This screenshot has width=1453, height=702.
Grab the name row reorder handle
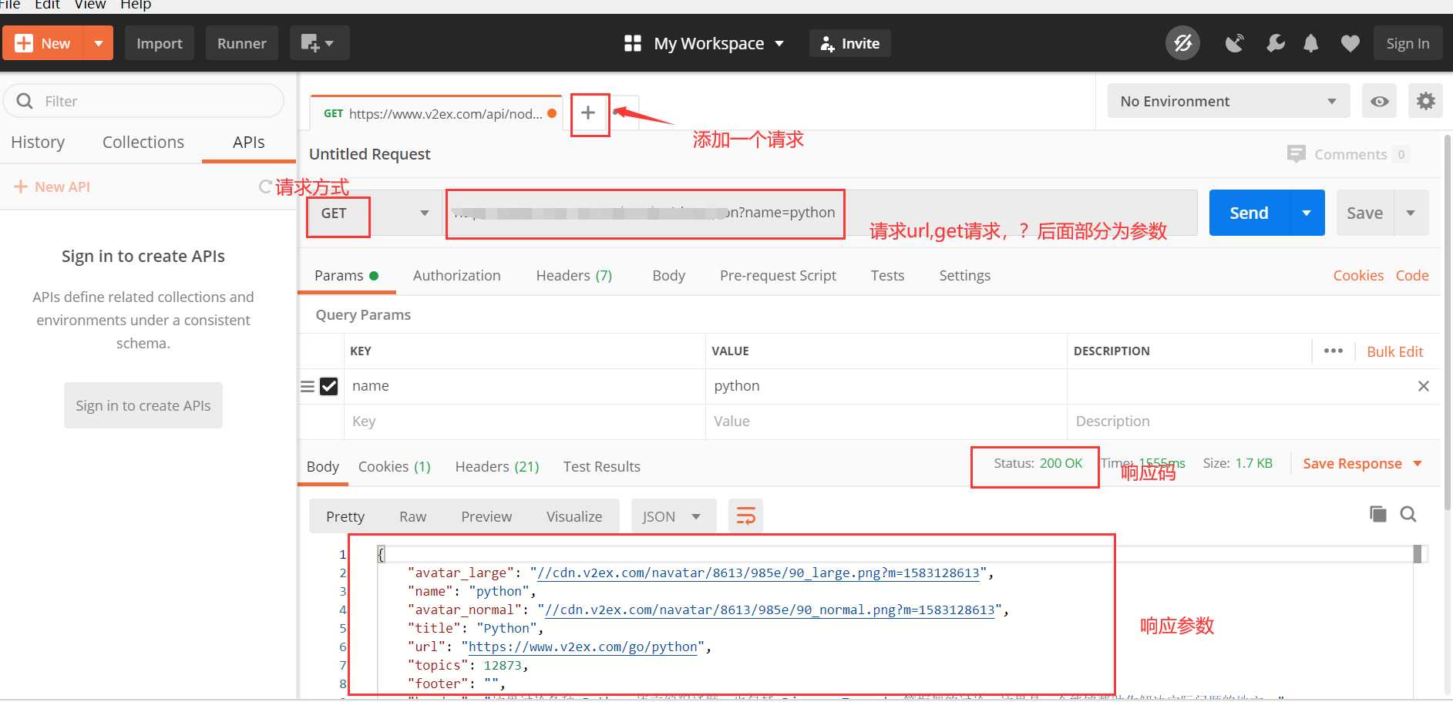click(308, 386)
